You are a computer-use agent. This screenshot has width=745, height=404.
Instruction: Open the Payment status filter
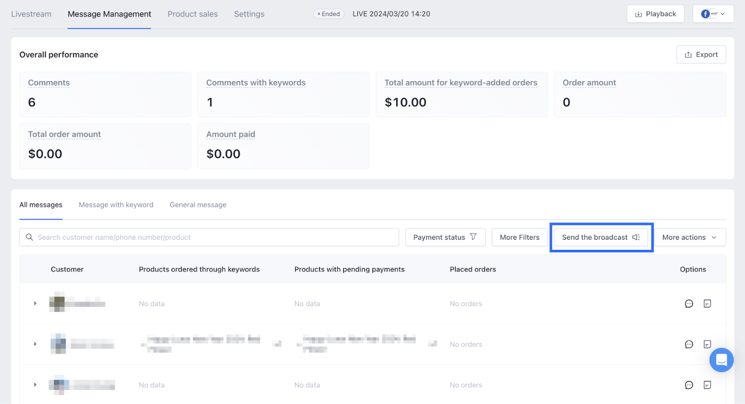click(445, 237)
